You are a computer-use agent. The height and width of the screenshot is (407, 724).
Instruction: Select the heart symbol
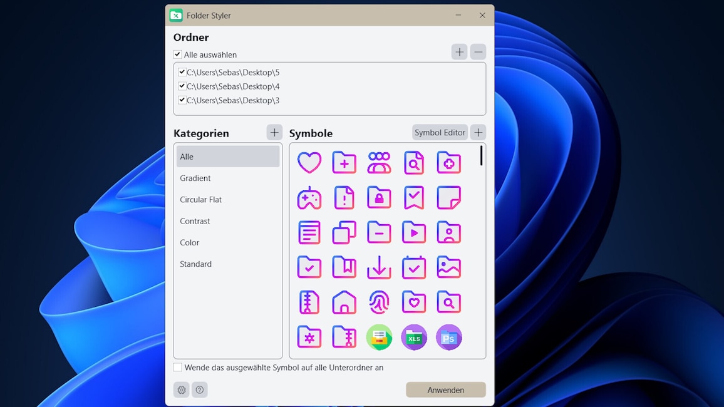point(309,163)
